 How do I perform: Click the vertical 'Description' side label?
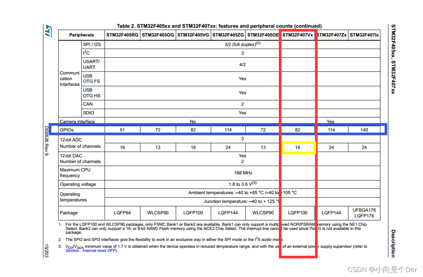393,243
